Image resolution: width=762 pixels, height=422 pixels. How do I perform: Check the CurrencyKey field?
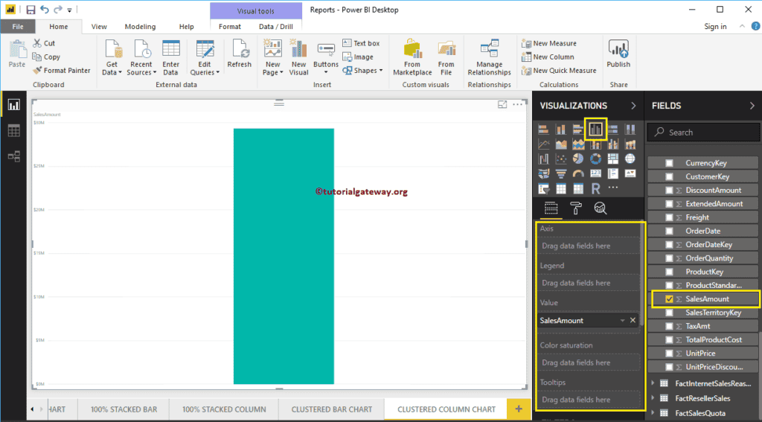[669, 163]
